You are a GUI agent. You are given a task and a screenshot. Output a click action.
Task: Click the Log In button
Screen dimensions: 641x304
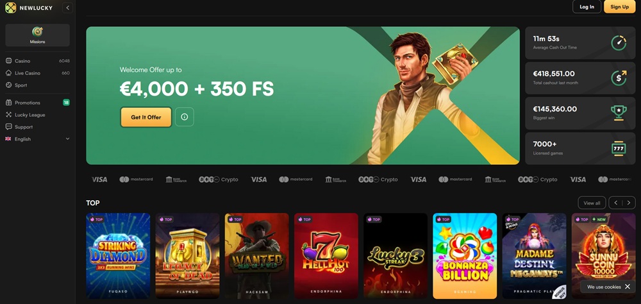587,6
